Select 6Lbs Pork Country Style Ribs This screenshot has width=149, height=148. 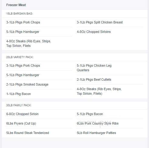tap(97, 123)
